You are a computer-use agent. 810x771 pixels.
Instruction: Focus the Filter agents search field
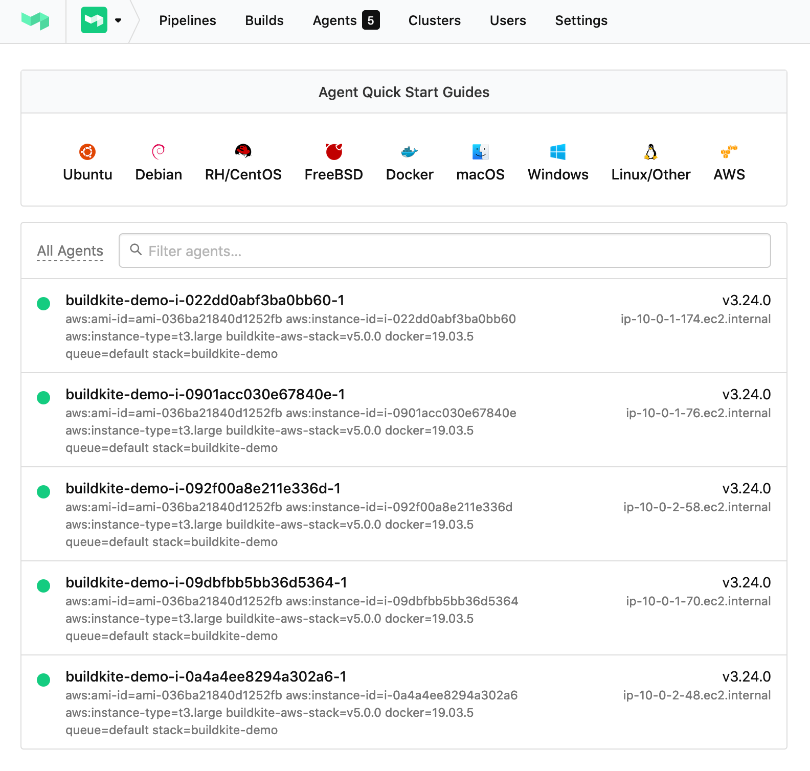[x=445, y=251]
